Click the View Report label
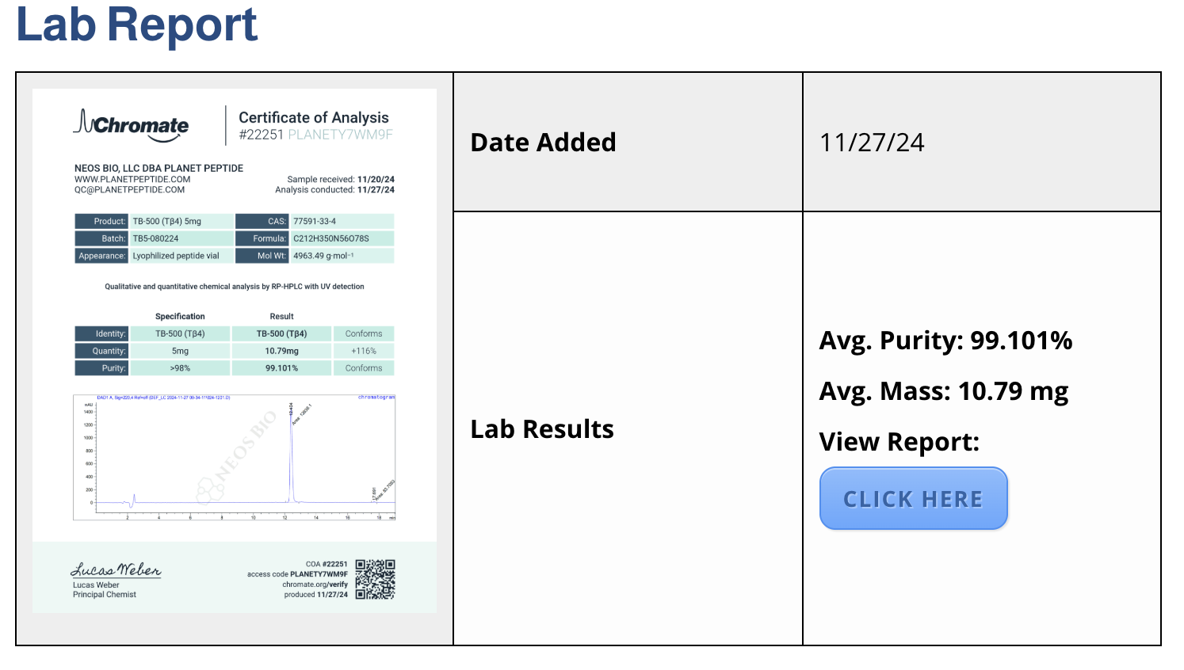This screenshot has height=670, width=1184. [x=899, y=442]
